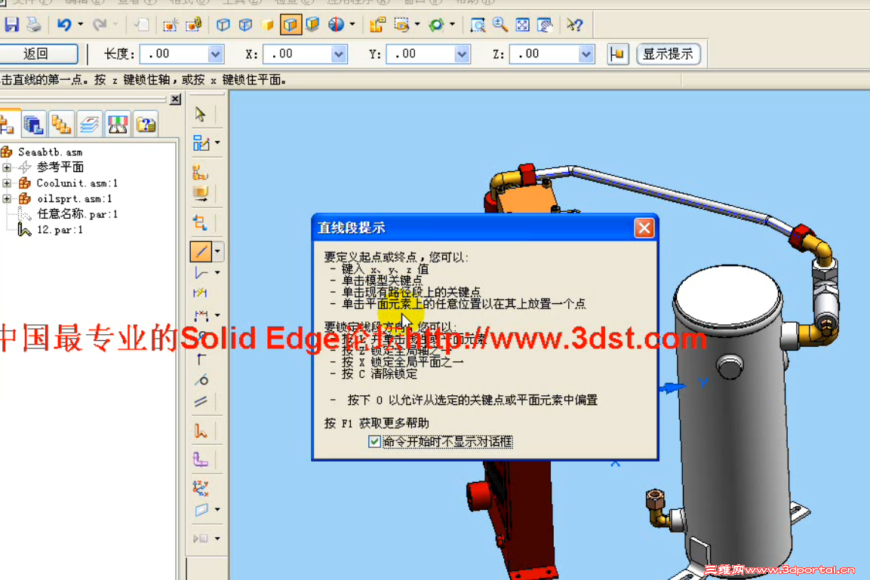The height and width of the screenshot is (580, 870).
Task: Close the 直线段提示 dialog
Action: pos(644,228)
